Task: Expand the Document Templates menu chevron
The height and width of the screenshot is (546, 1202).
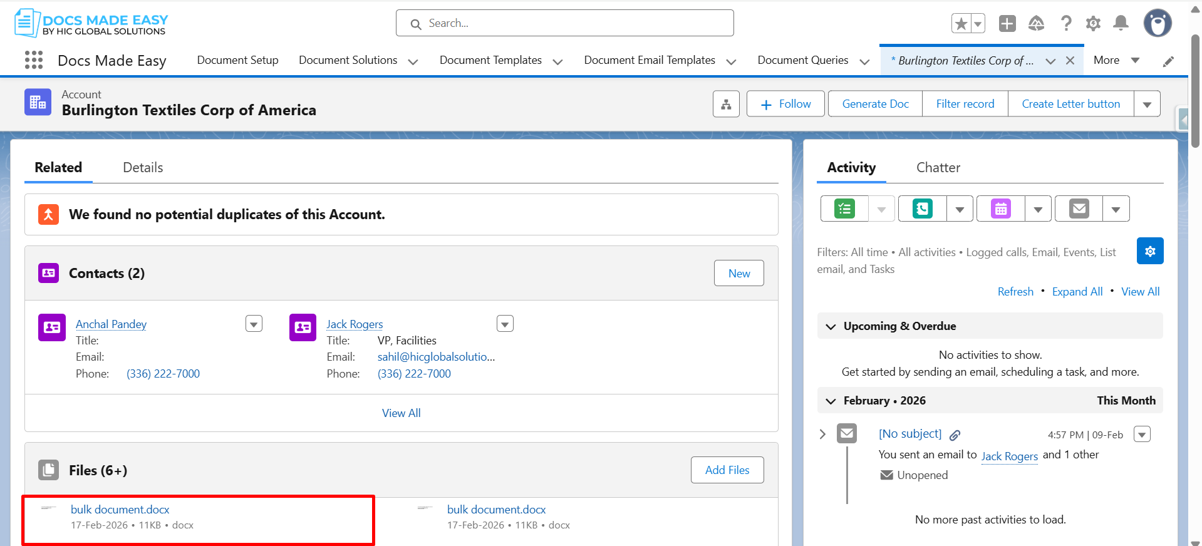Action: click(557, 61)
